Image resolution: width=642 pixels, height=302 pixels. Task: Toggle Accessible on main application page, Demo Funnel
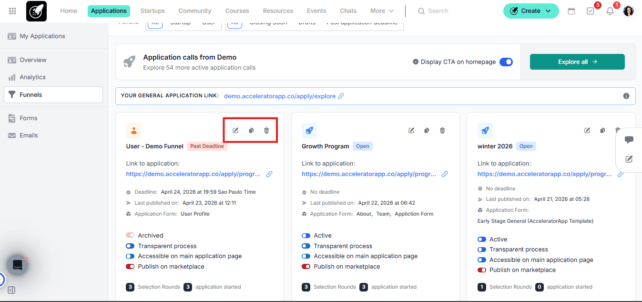[130, 256]
